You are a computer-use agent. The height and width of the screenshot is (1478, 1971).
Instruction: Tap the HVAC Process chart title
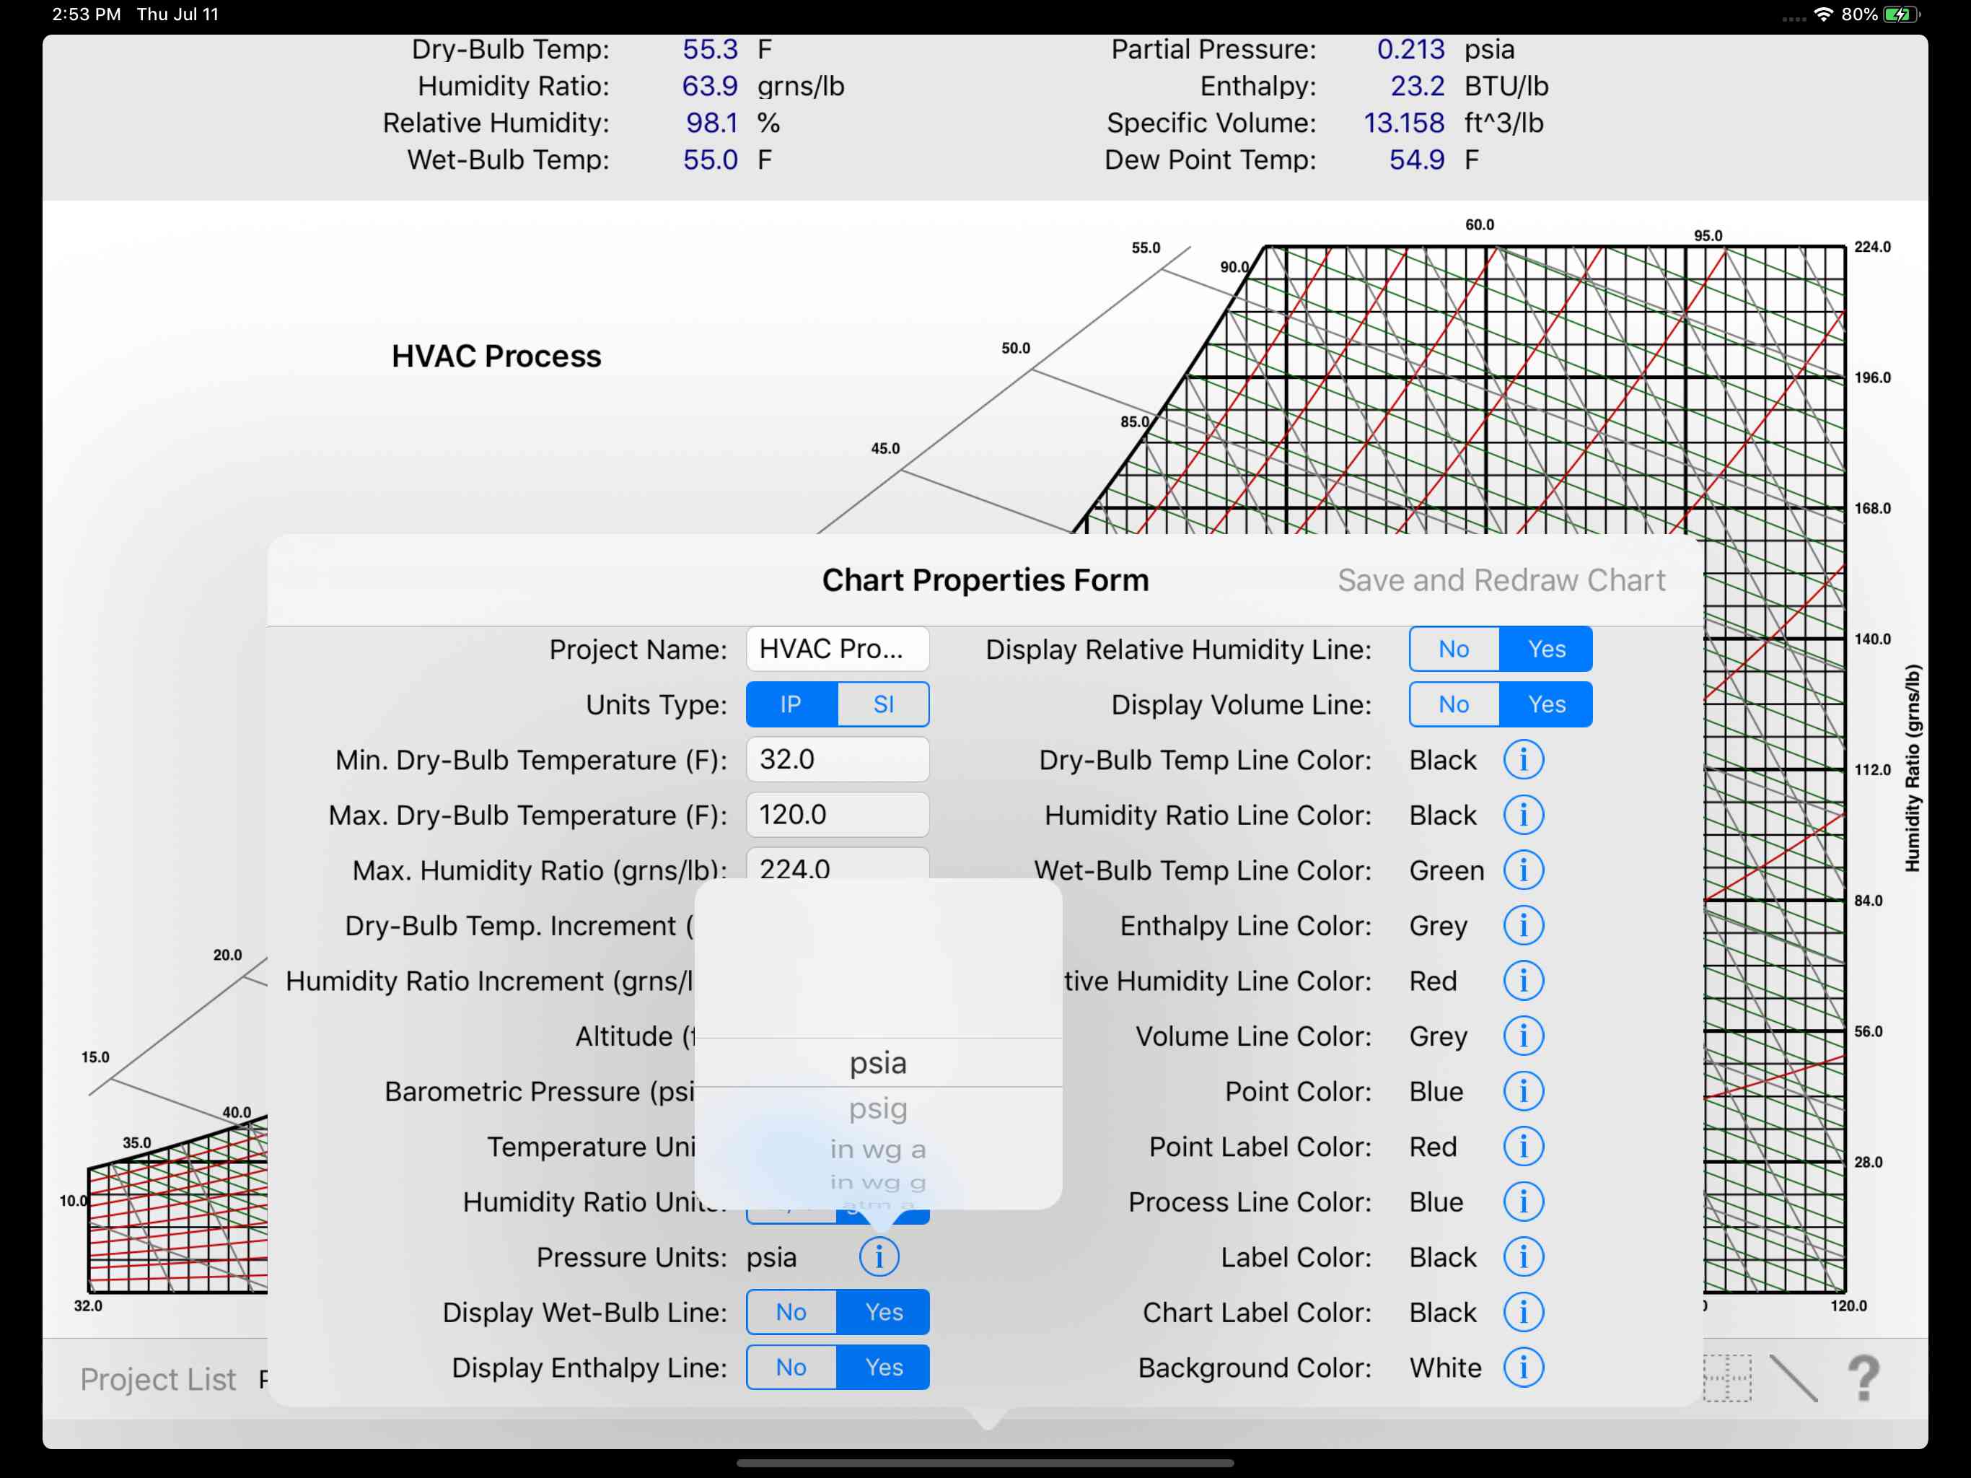(496, 356)
